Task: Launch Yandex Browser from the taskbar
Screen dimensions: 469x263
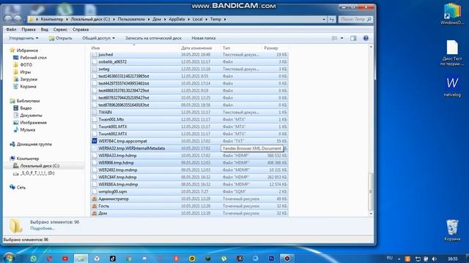Action: (x=97, y=259)
